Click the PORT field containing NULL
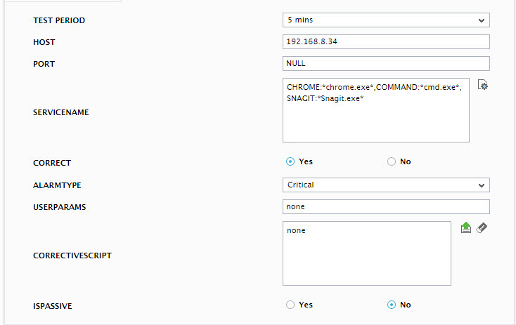The image size is (516, 325). coord(386,63)
